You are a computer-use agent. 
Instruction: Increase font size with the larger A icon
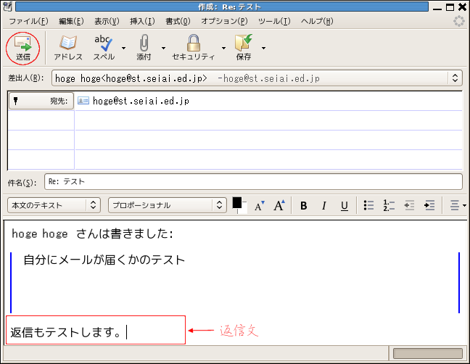[x=279, y=206]
